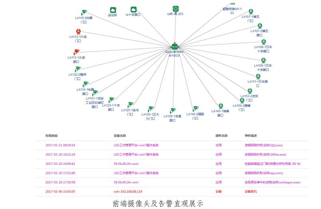Screen dimensions: 321x209
Task: Select the xx十字路口 cloud node
Action: click(134, 10)
